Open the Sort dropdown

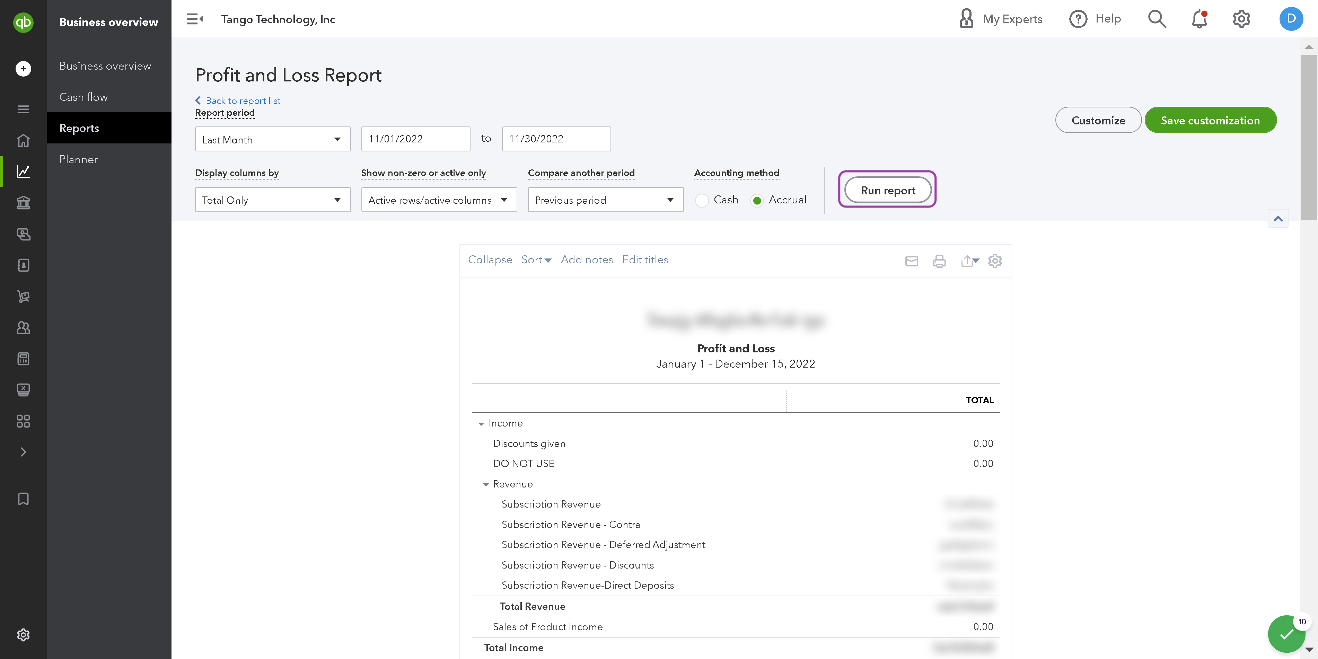(x=536, y=260)
